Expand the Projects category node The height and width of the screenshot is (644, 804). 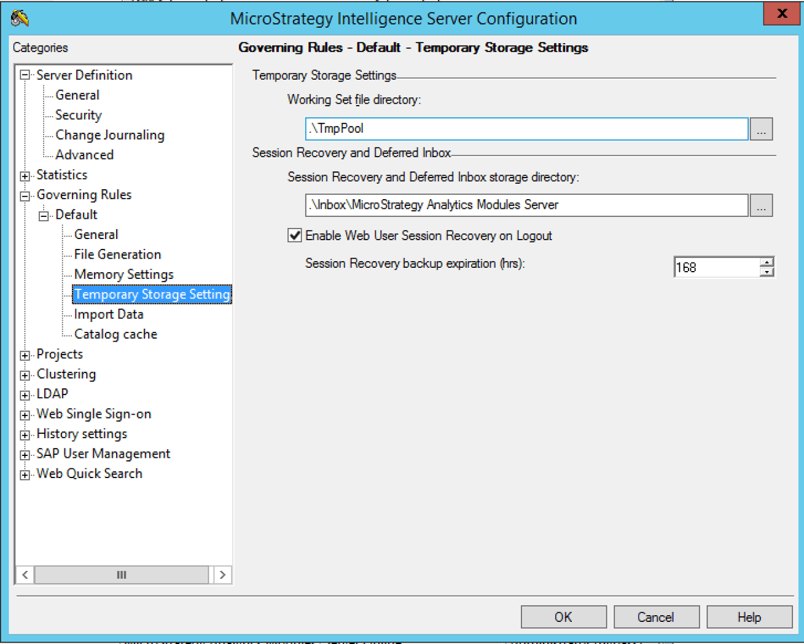pos(25,355)
